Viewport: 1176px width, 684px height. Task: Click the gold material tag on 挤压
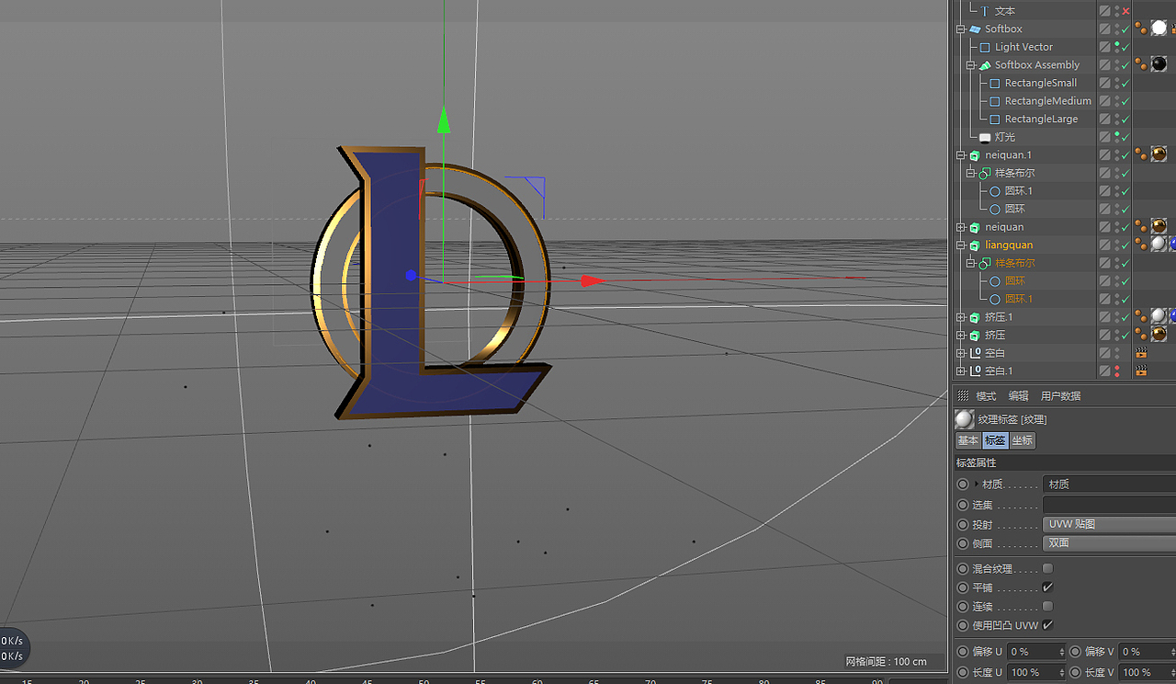pyautogui.click(x=1159, y=334)
